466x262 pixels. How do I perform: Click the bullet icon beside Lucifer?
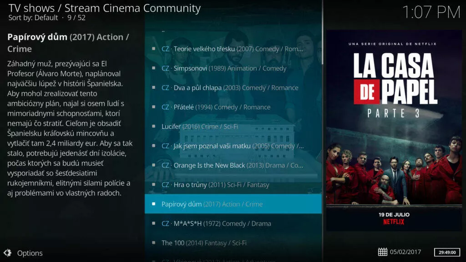(x=154, y=126)
